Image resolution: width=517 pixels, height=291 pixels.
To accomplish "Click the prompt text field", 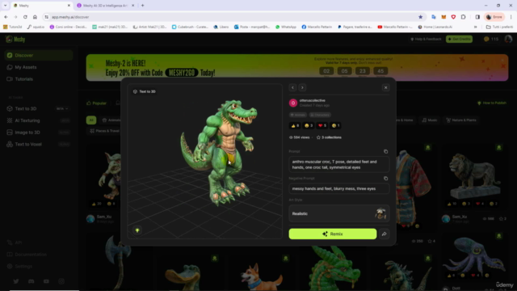I will pos(339,165).
